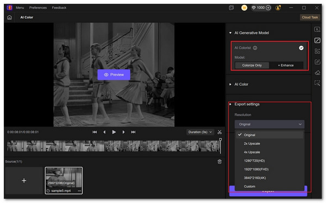Play the video
This screenshot has height=203, width=326.
click(x=114, y=132)
